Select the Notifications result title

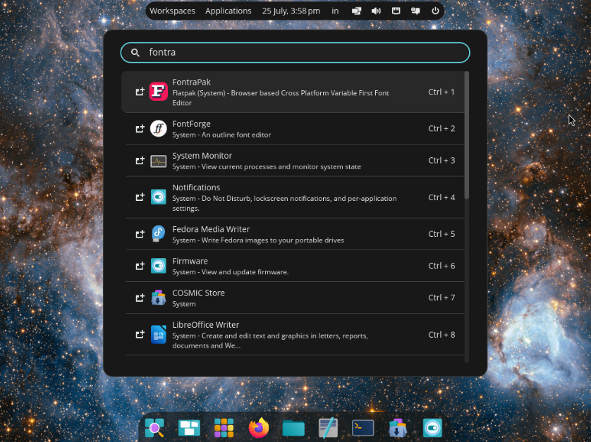[x=196, y=188]
